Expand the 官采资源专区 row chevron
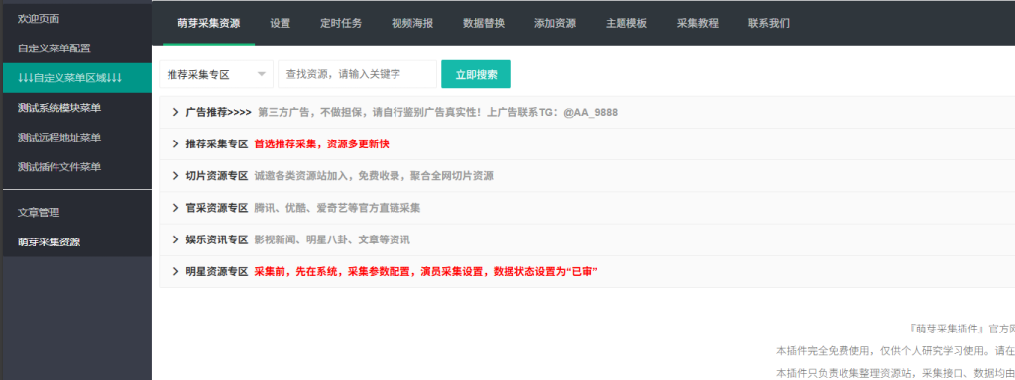The image size is (1015, 380). click(x=175, y=208)
